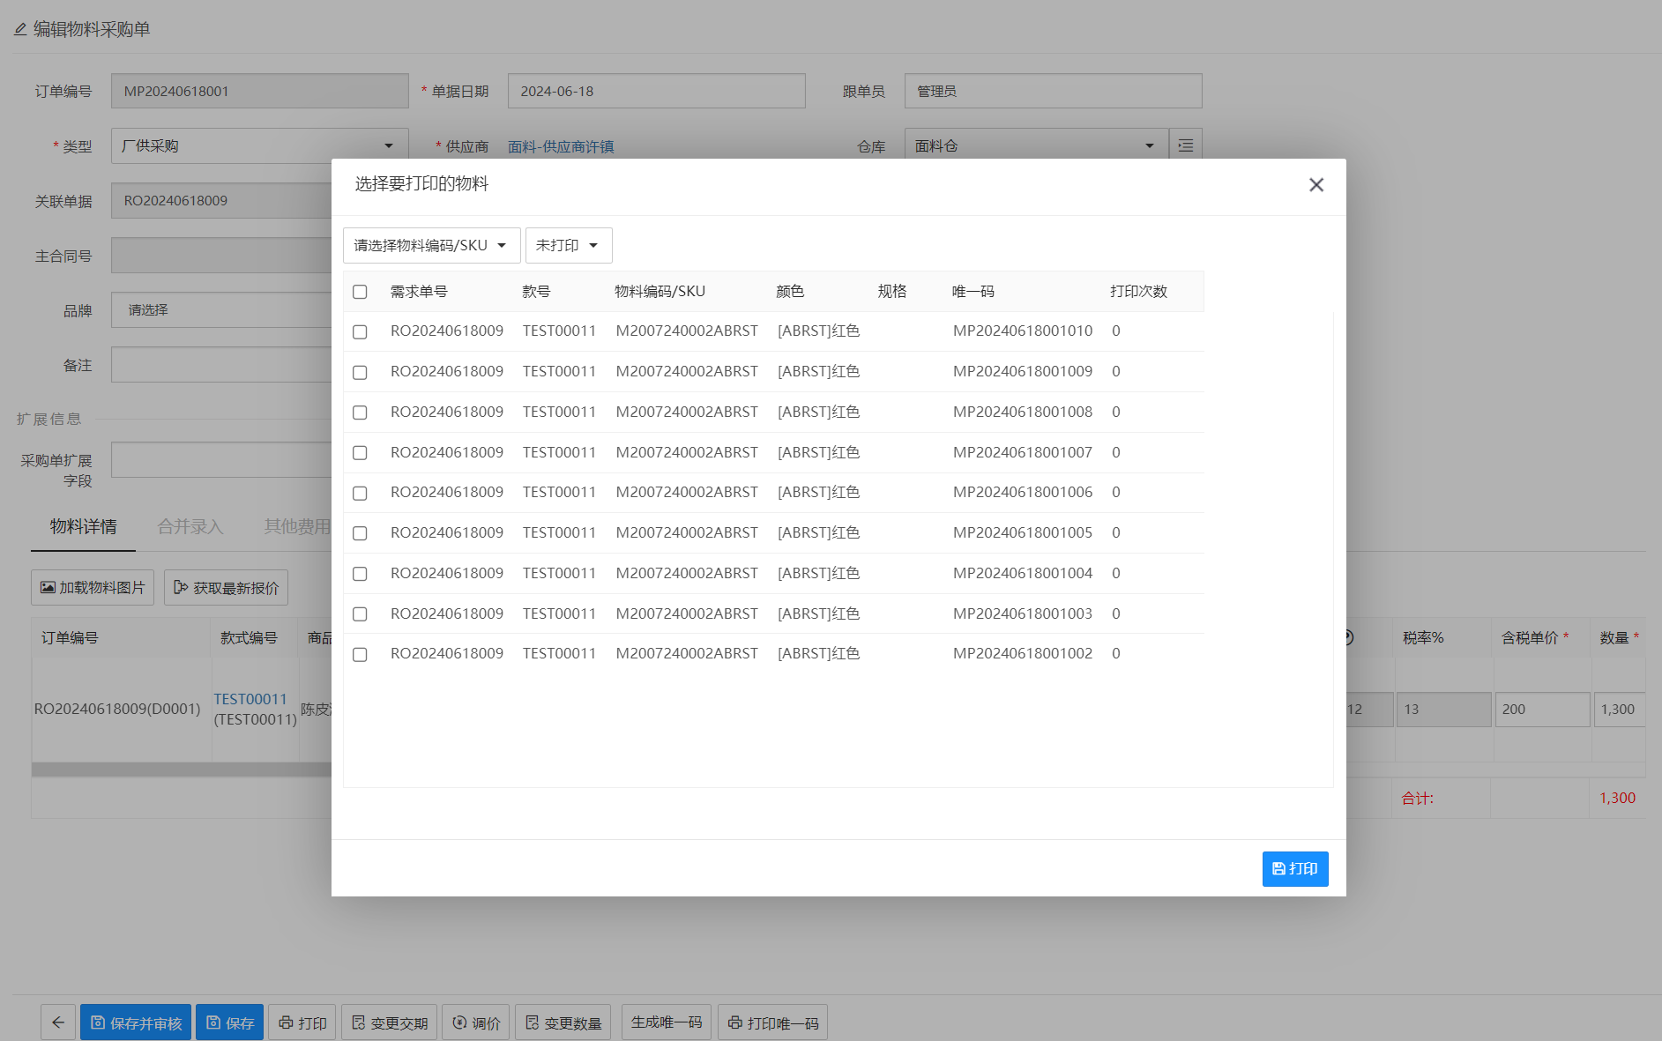Image resolution: width=1662 pixels, height=1041 pixels.
Task: Select the 物料详情 tab
Action: click(83, 527)
